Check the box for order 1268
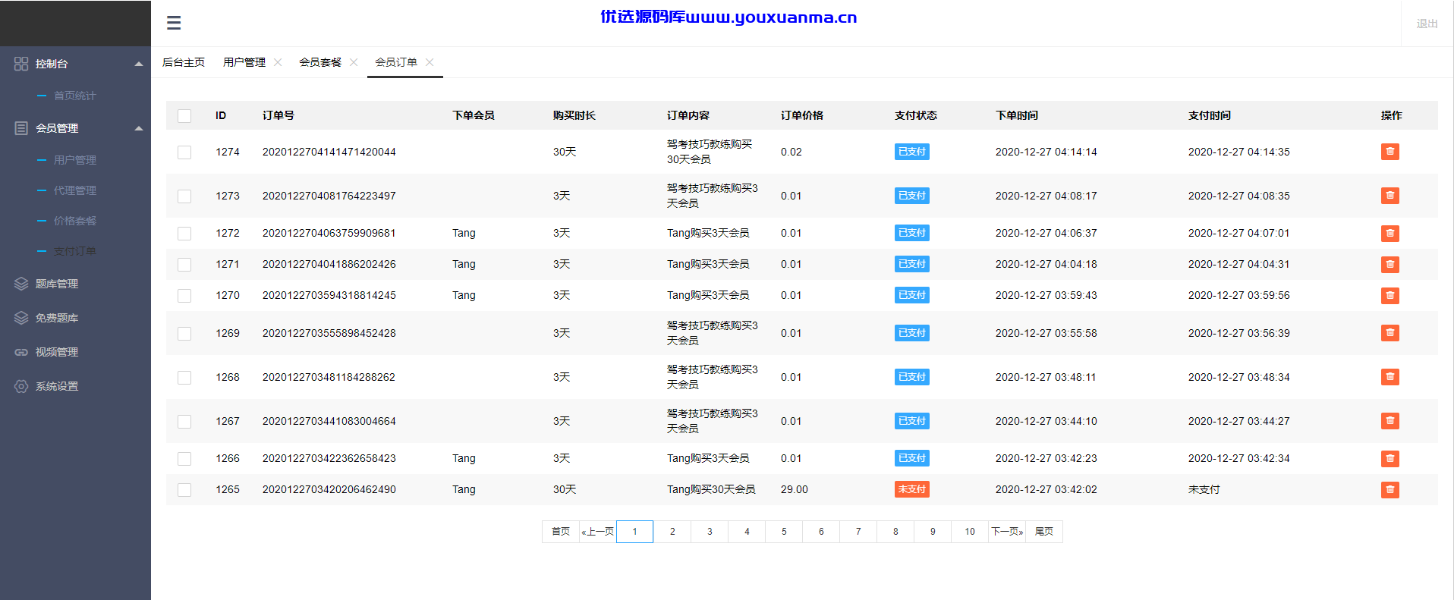The width and height of the screenshot is (1454, 600). pyautogui.click(x=184, y=378)
